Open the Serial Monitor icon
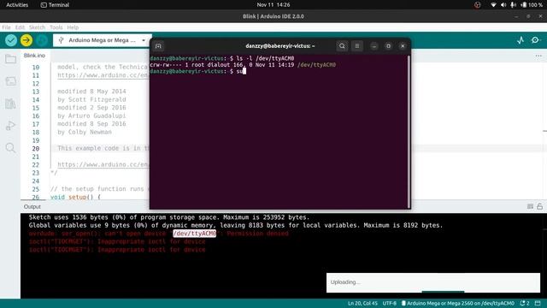Screen dimensions: 547x308 (x=536, y=40)
